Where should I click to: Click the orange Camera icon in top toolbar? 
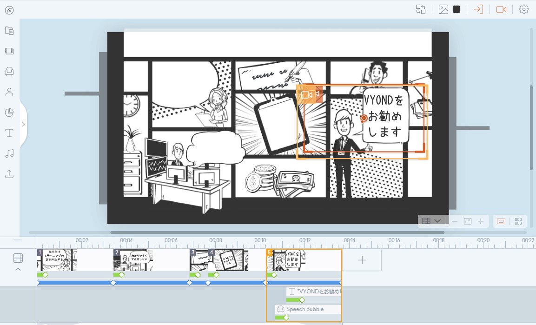pos(501,9)
